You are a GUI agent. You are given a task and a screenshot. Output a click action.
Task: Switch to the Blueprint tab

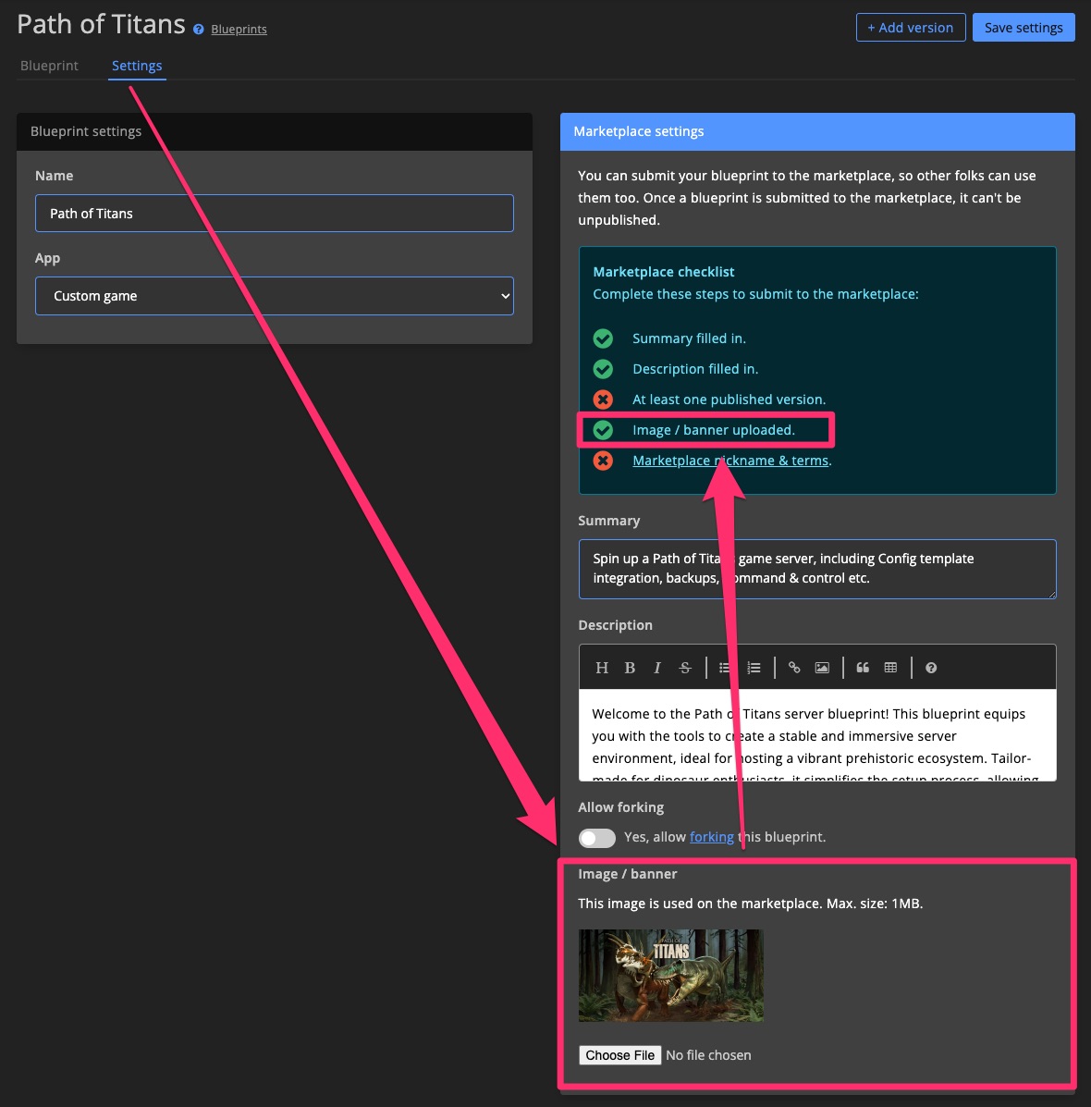click(x=48, y=66)
